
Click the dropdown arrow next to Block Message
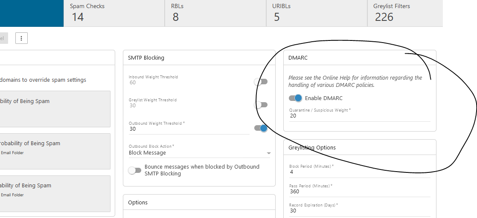click(268, 153)
